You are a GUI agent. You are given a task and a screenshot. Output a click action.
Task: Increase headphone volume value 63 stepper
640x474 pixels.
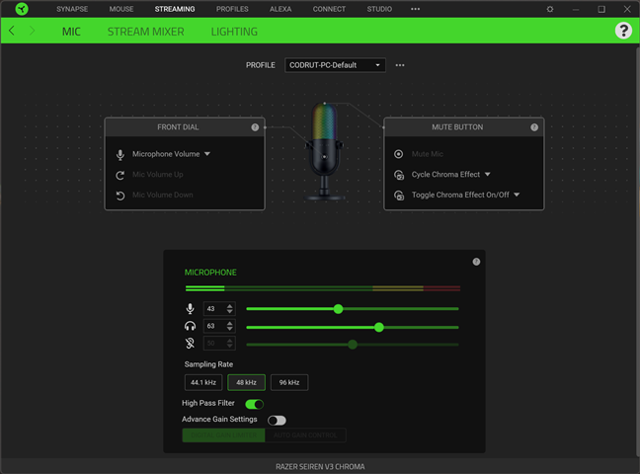coord(230,323)
